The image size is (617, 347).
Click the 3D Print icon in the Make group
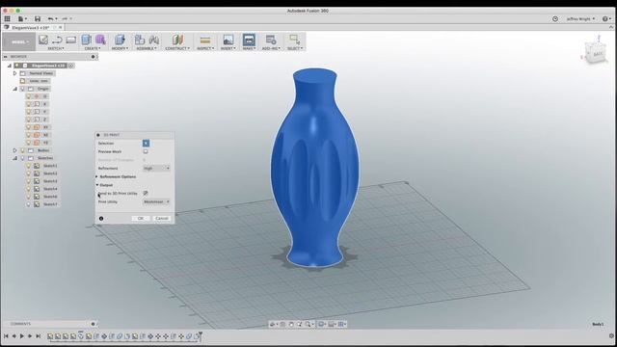coord(249,40)
